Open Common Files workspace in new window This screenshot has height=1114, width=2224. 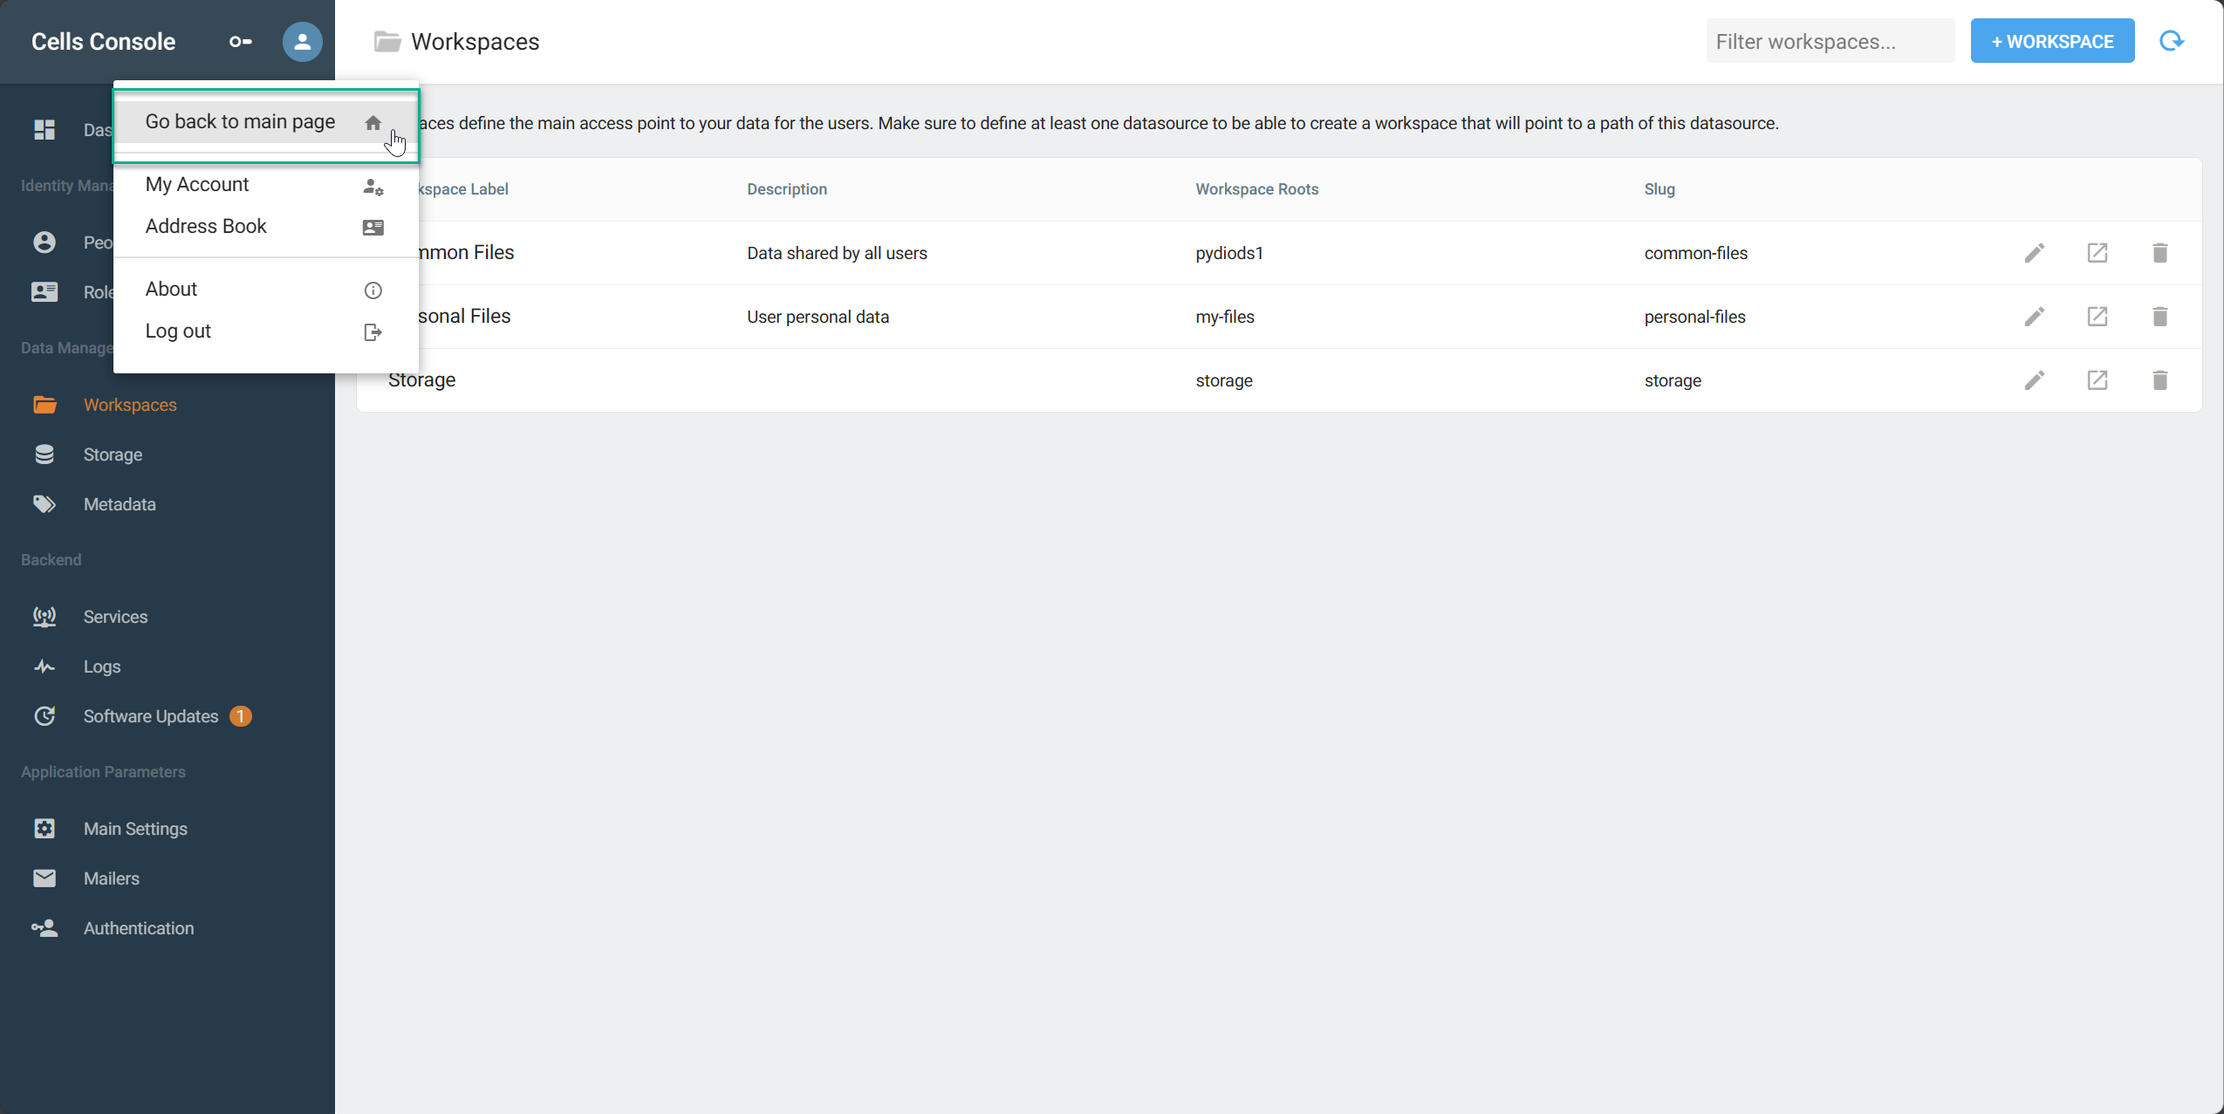tap(2097, 253)
